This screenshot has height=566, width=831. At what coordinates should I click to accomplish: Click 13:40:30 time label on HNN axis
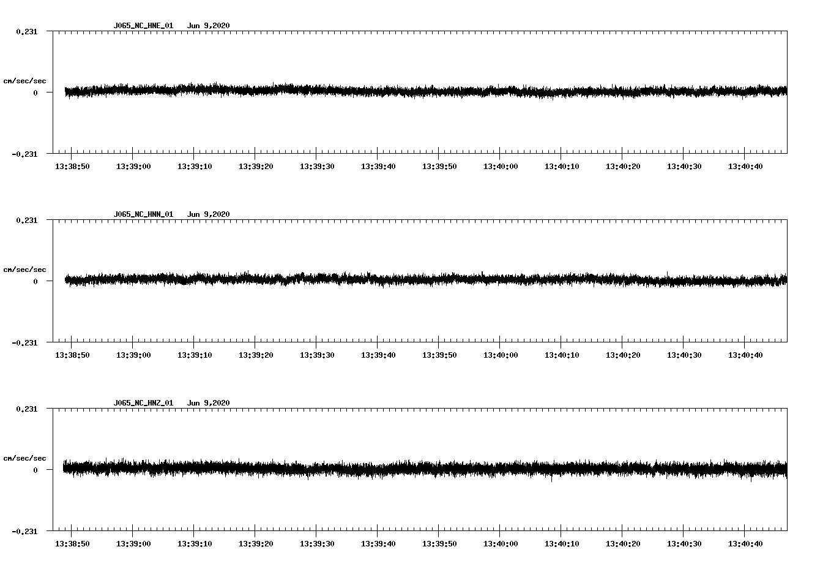click(x=684, y=355)
